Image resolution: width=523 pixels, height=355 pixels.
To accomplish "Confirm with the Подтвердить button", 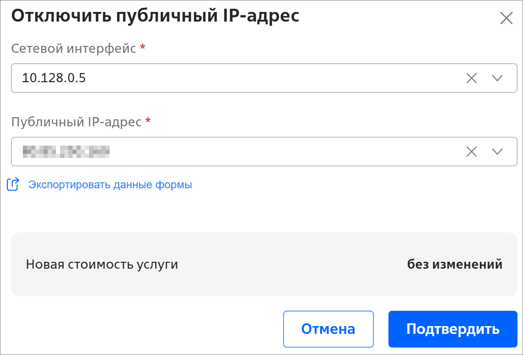I will [452, 329].
